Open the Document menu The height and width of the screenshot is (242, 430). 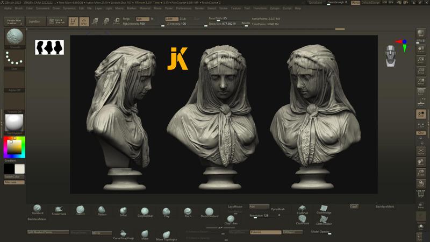pyautogui.click(x=43, y=8)
